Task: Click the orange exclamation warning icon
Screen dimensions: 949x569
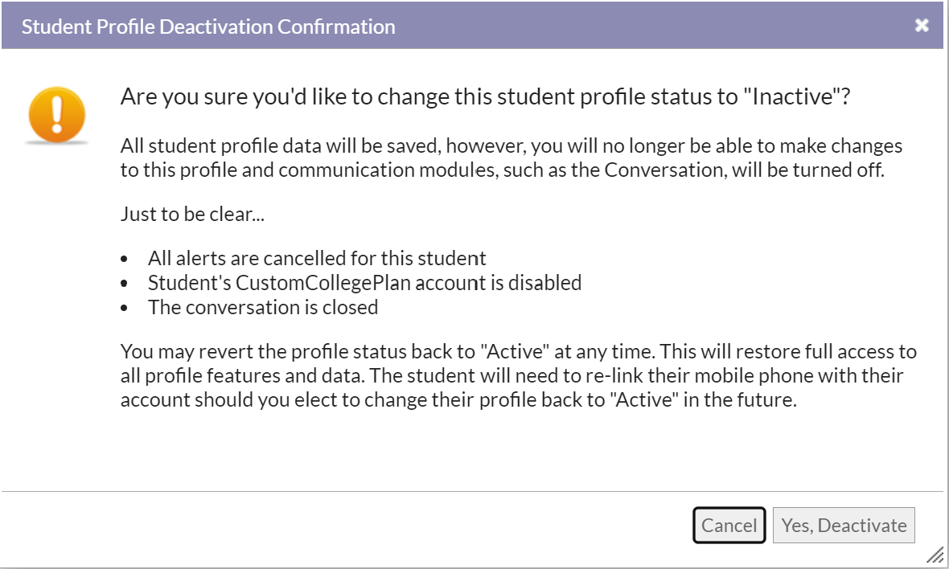Action: 57,115
